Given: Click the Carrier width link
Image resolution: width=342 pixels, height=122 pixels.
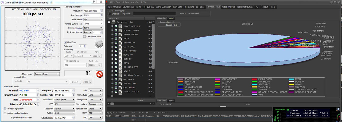Looking at the screenshot, I should (x=47, y=117).
